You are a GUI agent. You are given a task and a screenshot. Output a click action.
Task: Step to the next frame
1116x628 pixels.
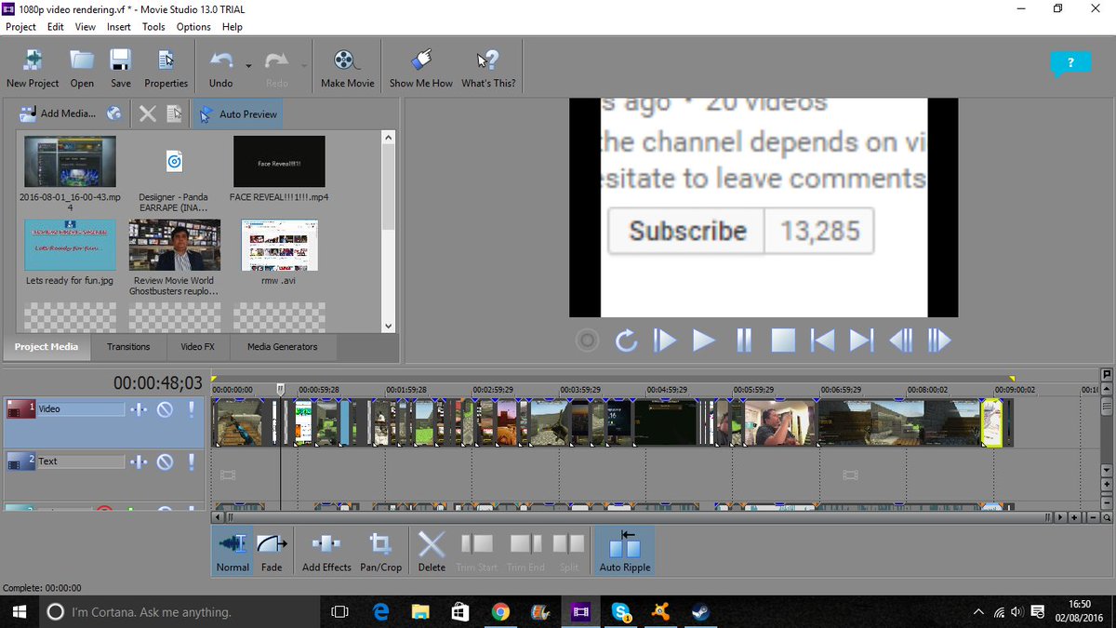point(940,341)
